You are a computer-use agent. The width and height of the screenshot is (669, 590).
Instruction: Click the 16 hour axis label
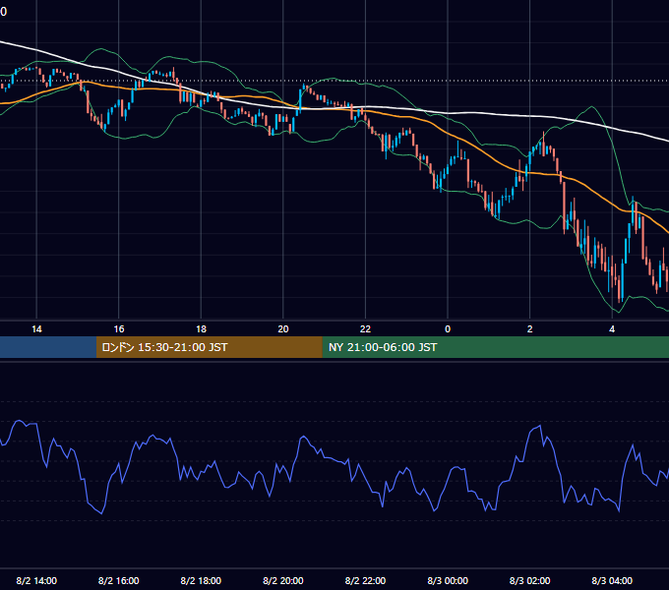(x=119, y=329)
